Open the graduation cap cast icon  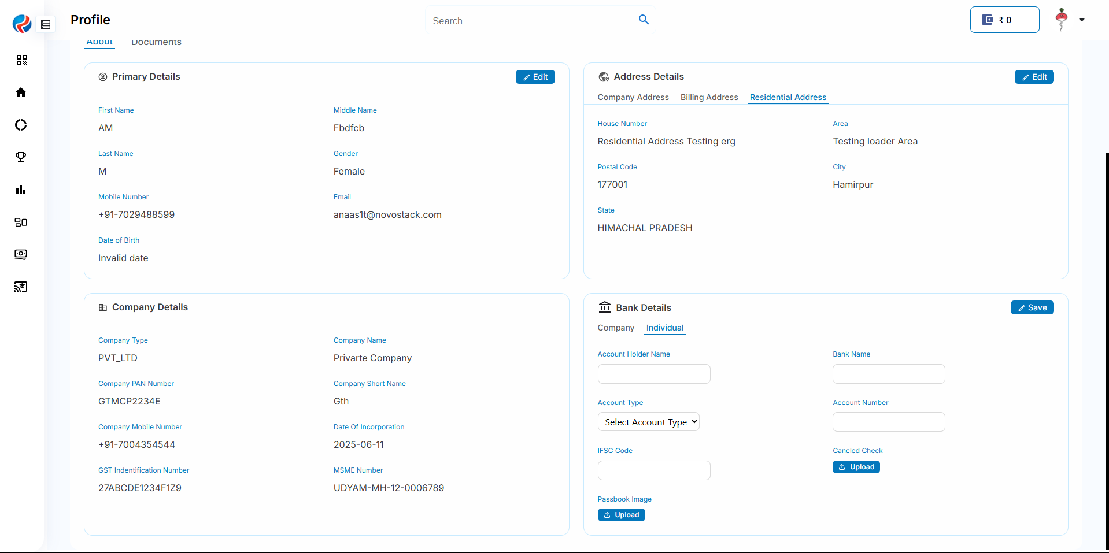tap(21, 287)
